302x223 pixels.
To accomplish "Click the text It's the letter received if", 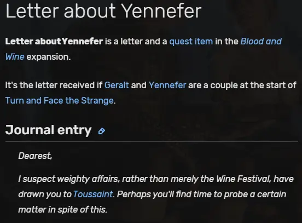I will [54, 85].
